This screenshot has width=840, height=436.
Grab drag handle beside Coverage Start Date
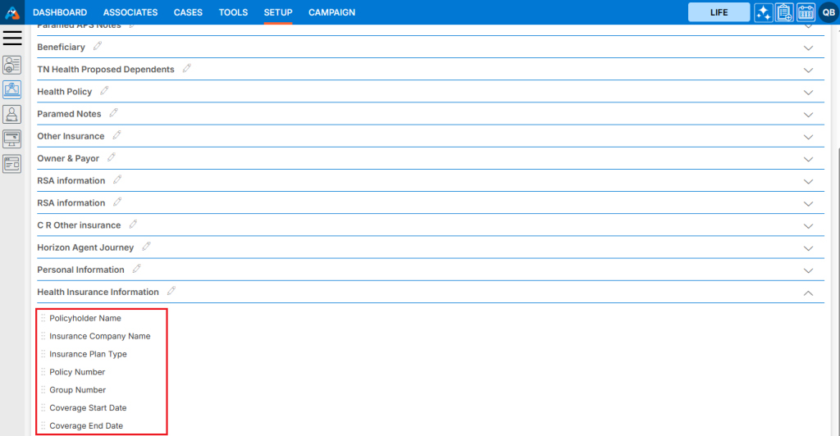(43, 408)
